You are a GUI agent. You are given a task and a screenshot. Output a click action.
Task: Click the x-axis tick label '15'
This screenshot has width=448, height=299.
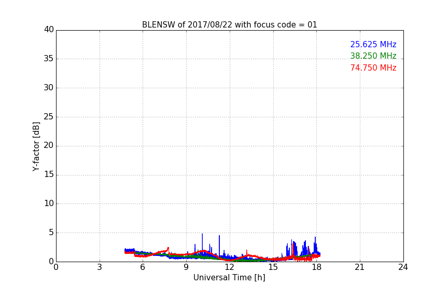pos(273,267)
